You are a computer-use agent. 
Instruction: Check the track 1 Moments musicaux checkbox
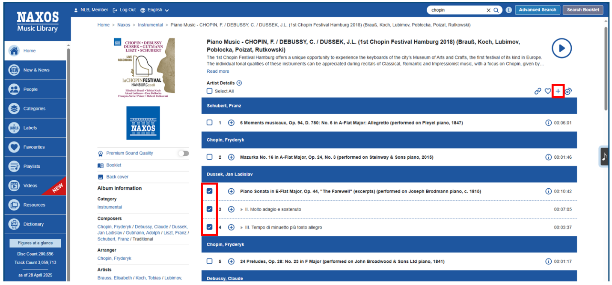[x=209, y=123]
